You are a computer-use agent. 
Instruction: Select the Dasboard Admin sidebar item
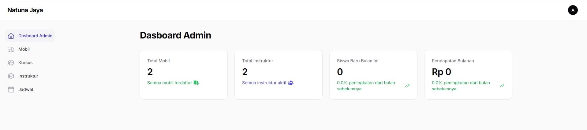click(x=35, y=36)
